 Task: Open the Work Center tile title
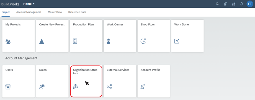(x=115, y=25)
